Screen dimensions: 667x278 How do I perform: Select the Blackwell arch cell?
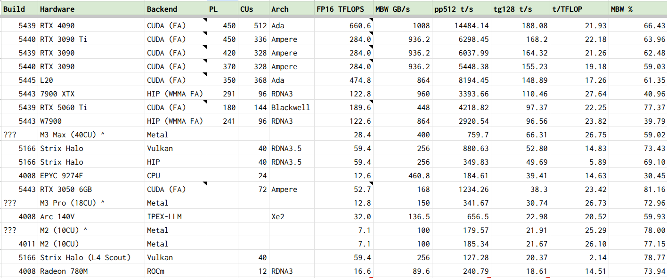292,108
